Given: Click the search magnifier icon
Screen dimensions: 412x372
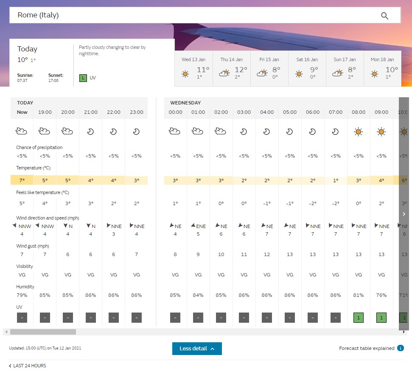Looking at the screenshot, I should 385,15.
